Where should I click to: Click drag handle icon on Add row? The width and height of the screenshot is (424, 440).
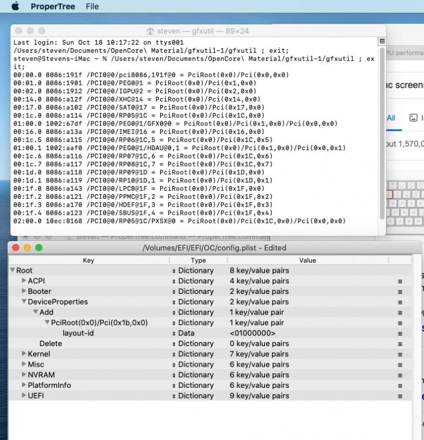[x=400, y=313]
